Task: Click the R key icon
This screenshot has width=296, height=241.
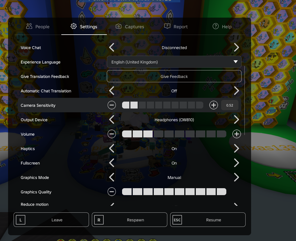Action: [x=99, y=220]
